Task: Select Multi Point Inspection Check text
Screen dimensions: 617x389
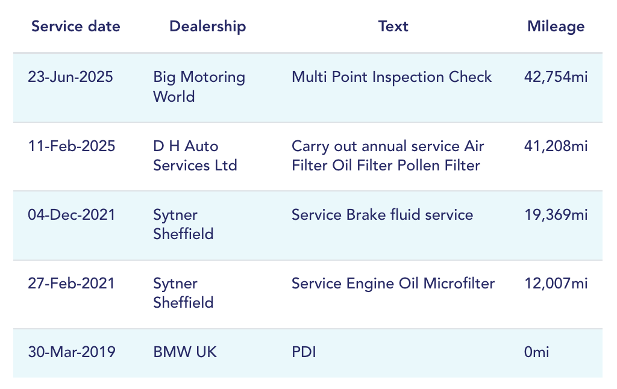Action: tap(392, 78)
